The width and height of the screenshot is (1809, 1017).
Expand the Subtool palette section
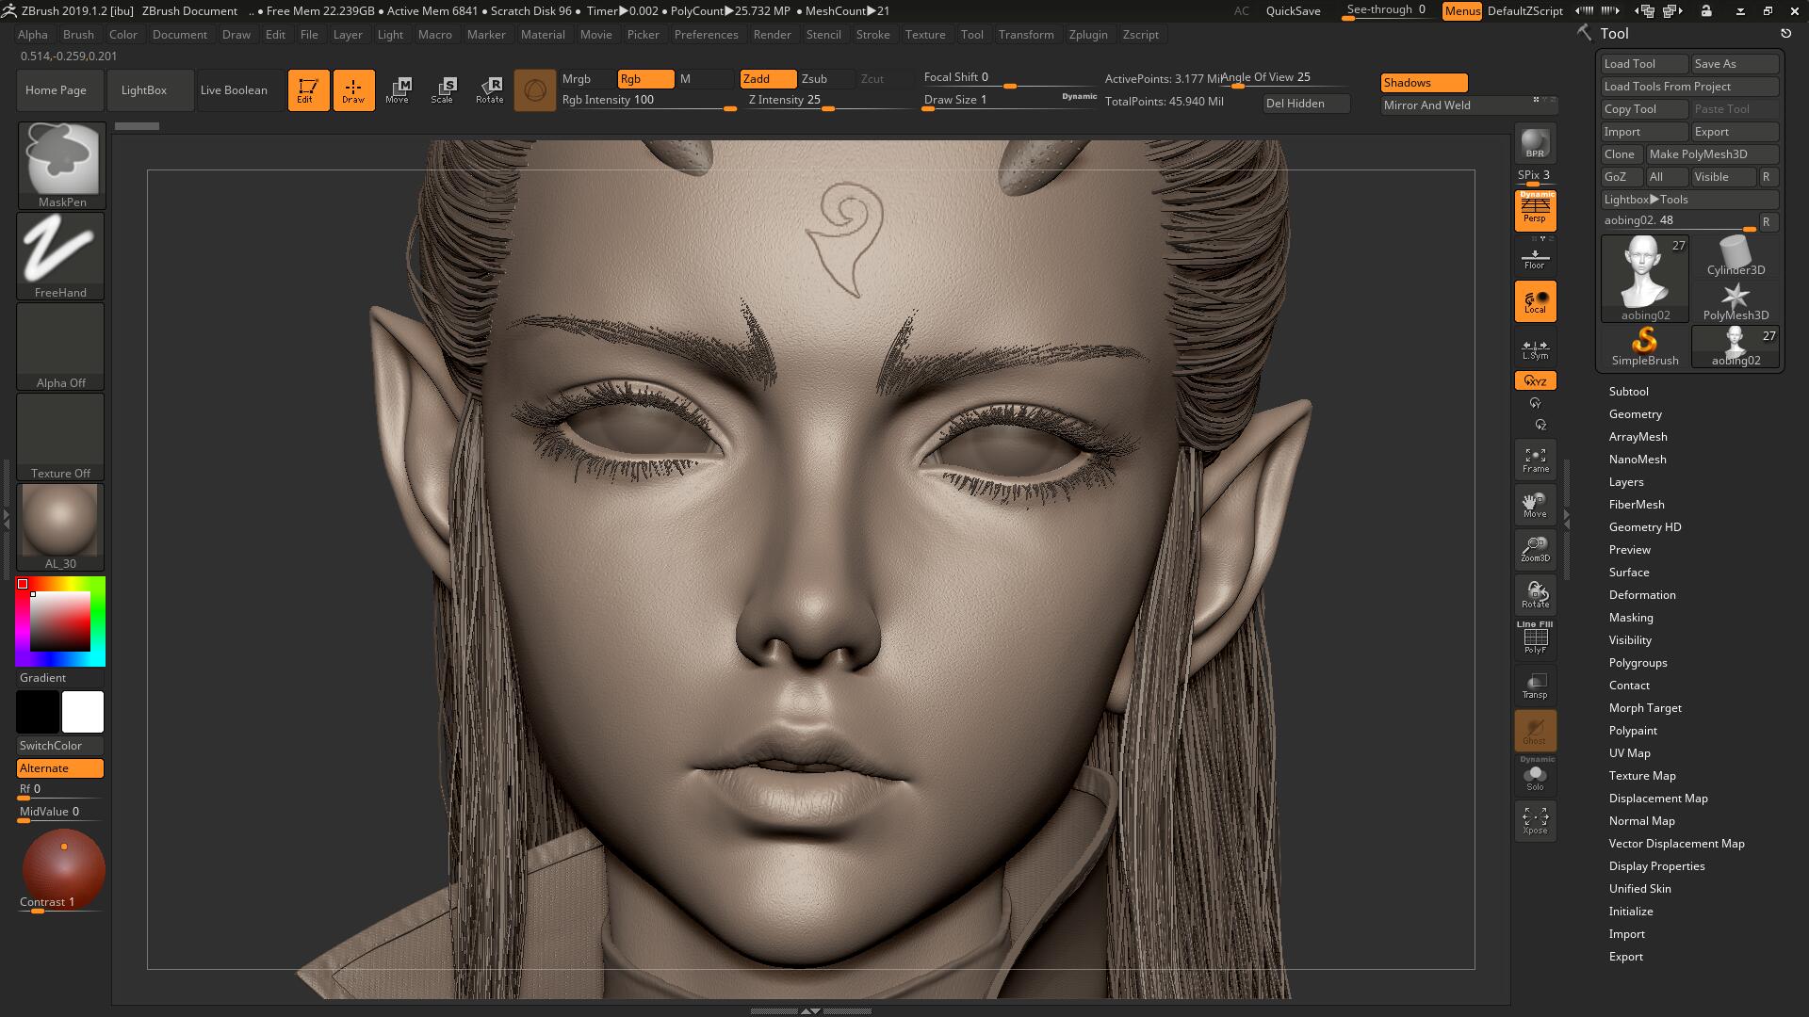[x=1628, y=392]
